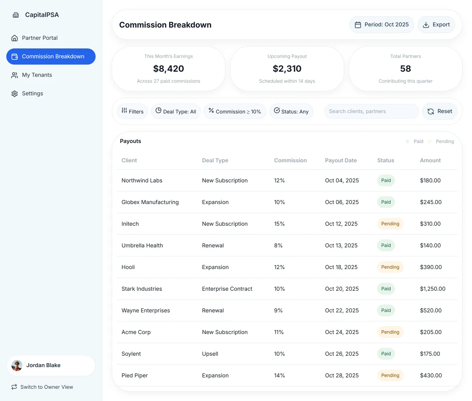This screenshot has height=401, width=472.
Task: Click the home icon beside Partner Portal
Action: point(15,38)
